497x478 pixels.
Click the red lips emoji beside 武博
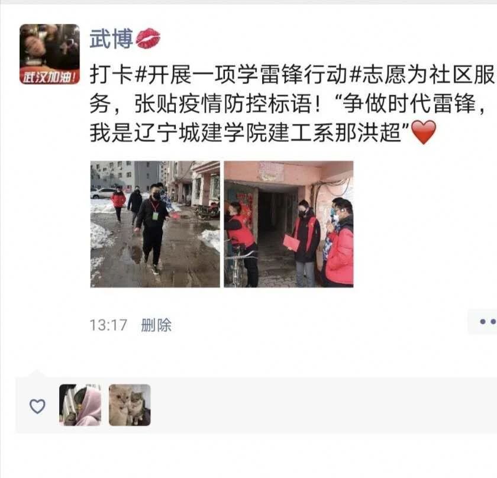[x=148, y=38]
